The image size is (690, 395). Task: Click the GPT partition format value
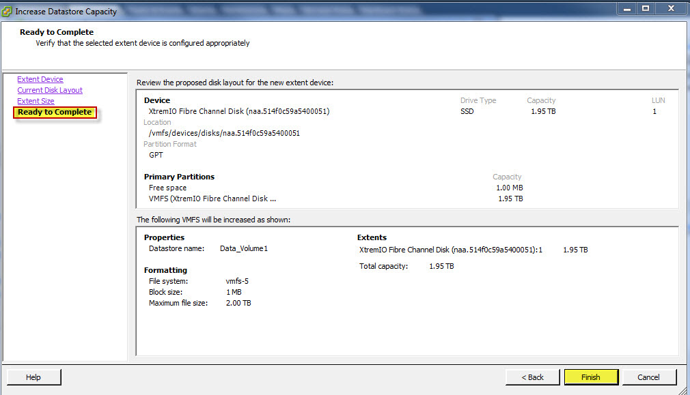(156, 155)
